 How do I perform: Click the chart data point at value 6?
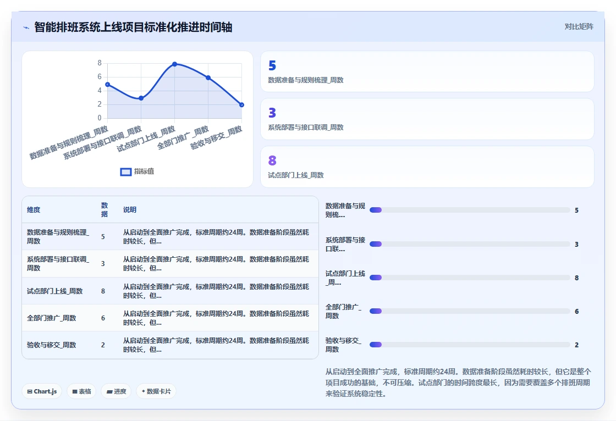pyautogui.click(x=208, y=77)
